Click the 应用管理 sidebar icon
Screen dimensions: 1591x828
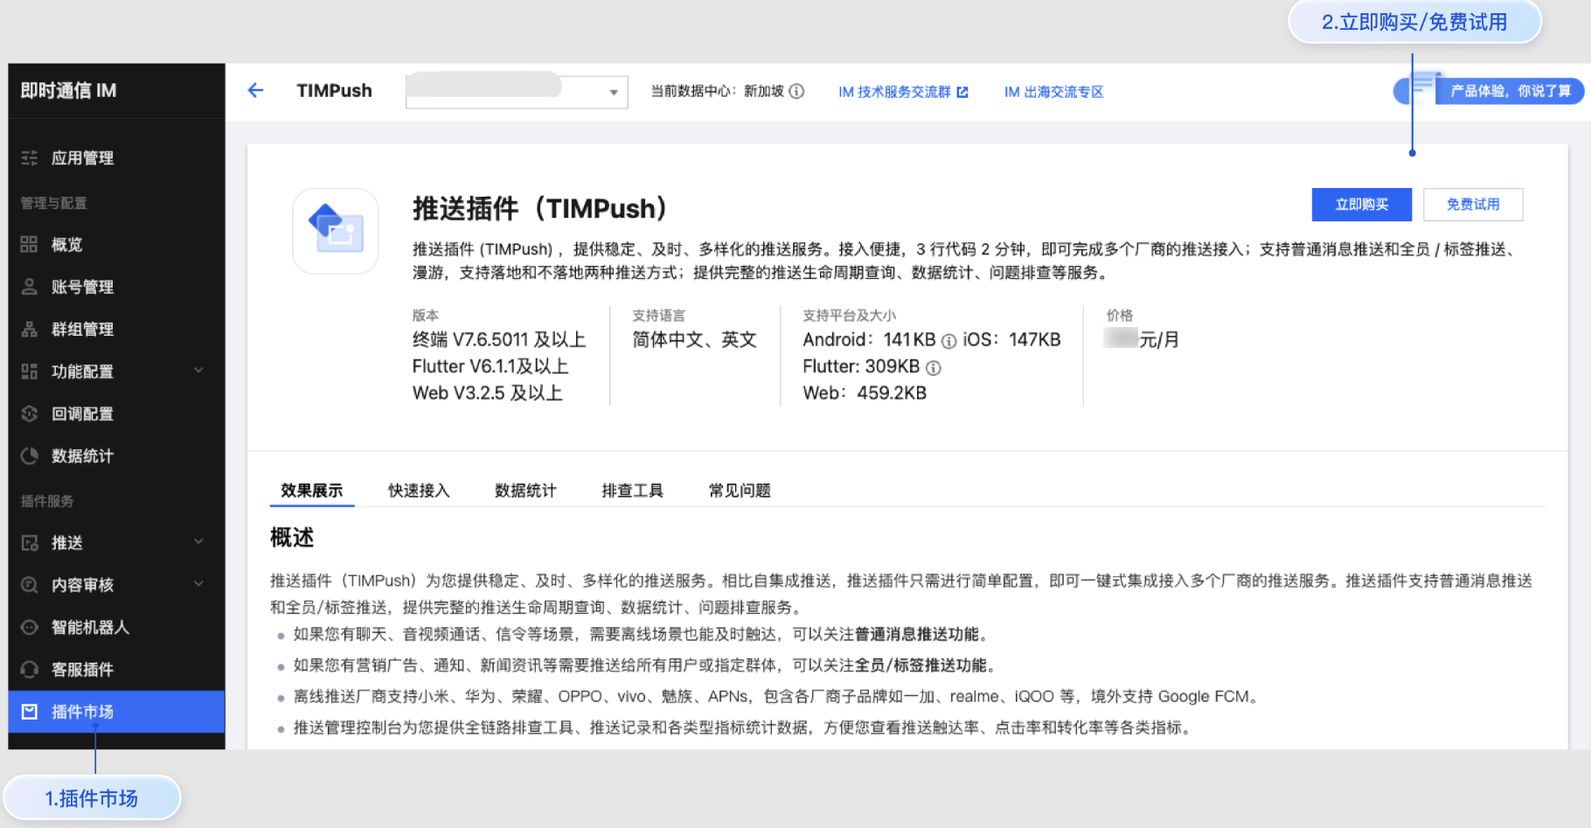[x=29, y=157]
